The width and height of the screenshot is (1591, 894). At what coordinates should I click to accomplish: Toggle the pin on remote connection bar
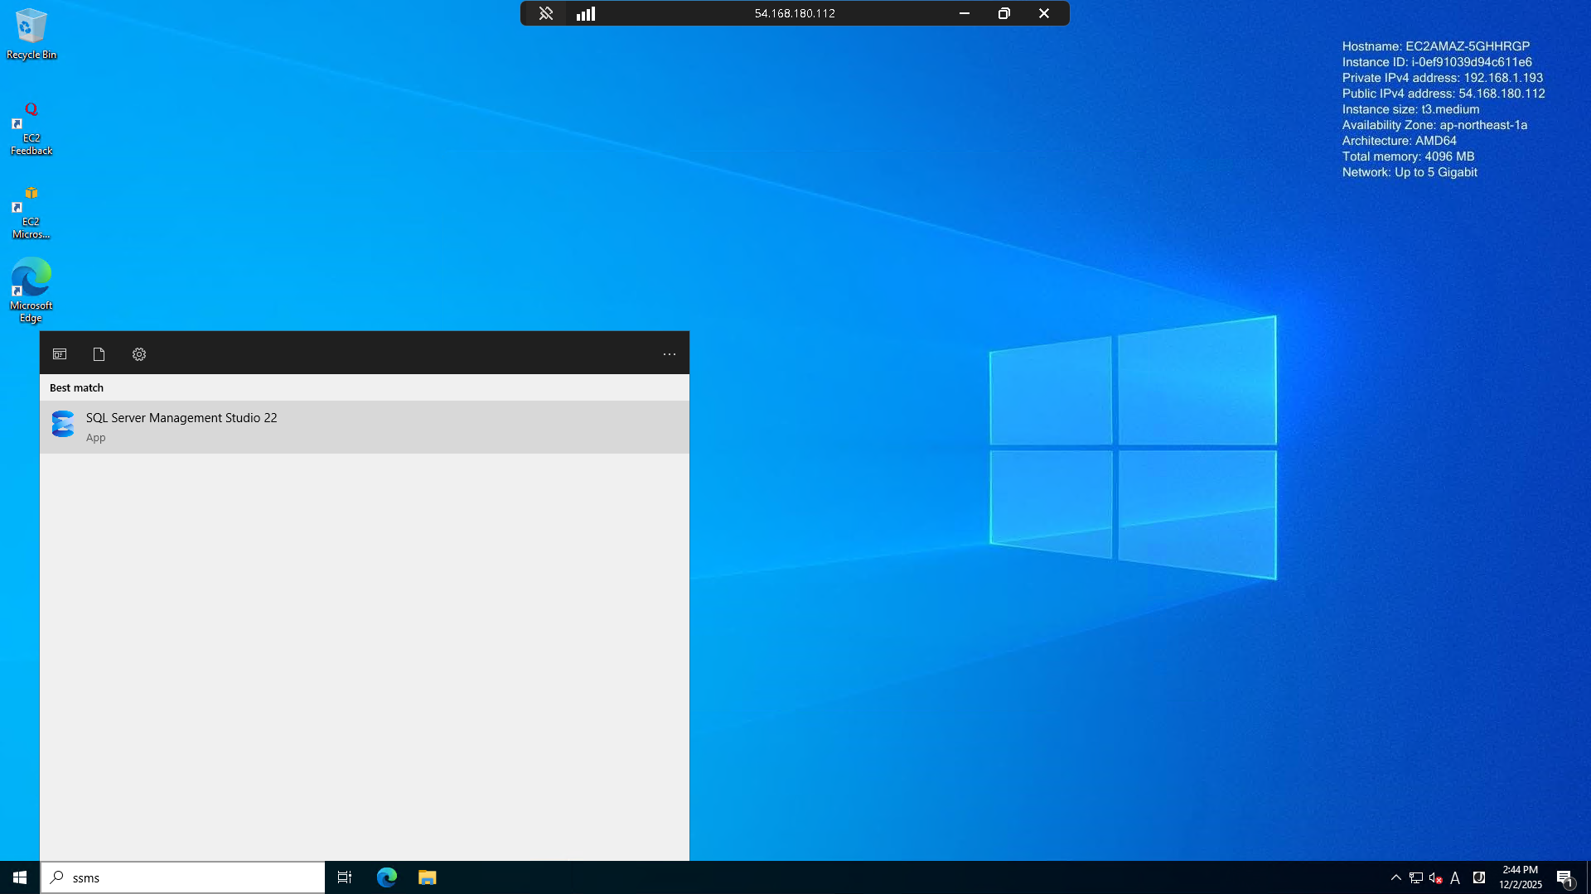click(x=545, y=13)
